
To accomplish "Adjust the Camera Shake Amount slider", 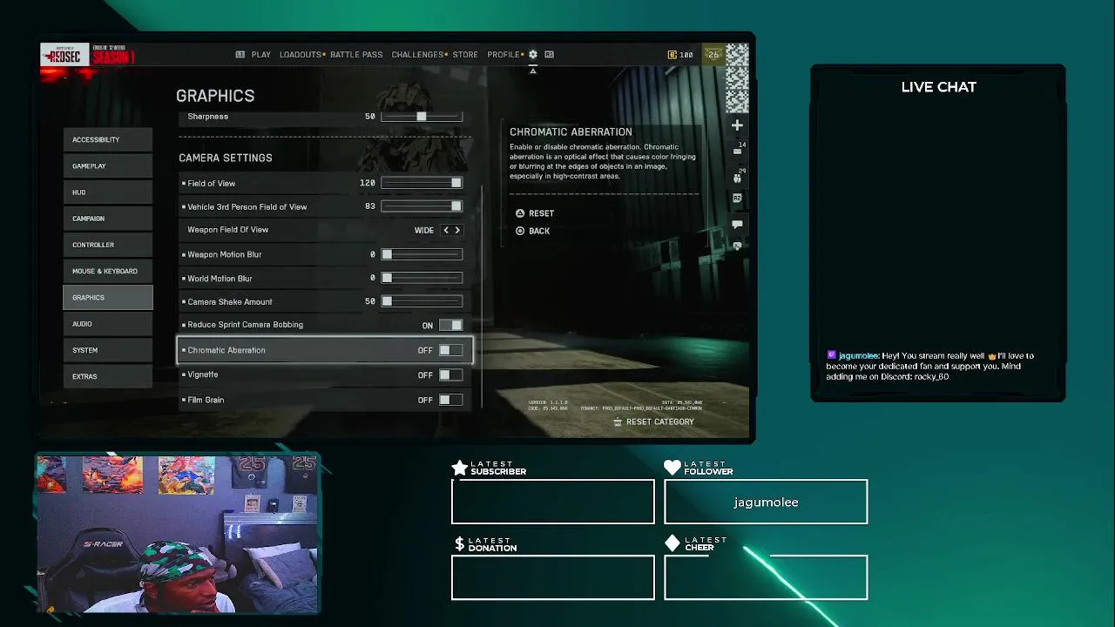I will [x=422, y=301].
